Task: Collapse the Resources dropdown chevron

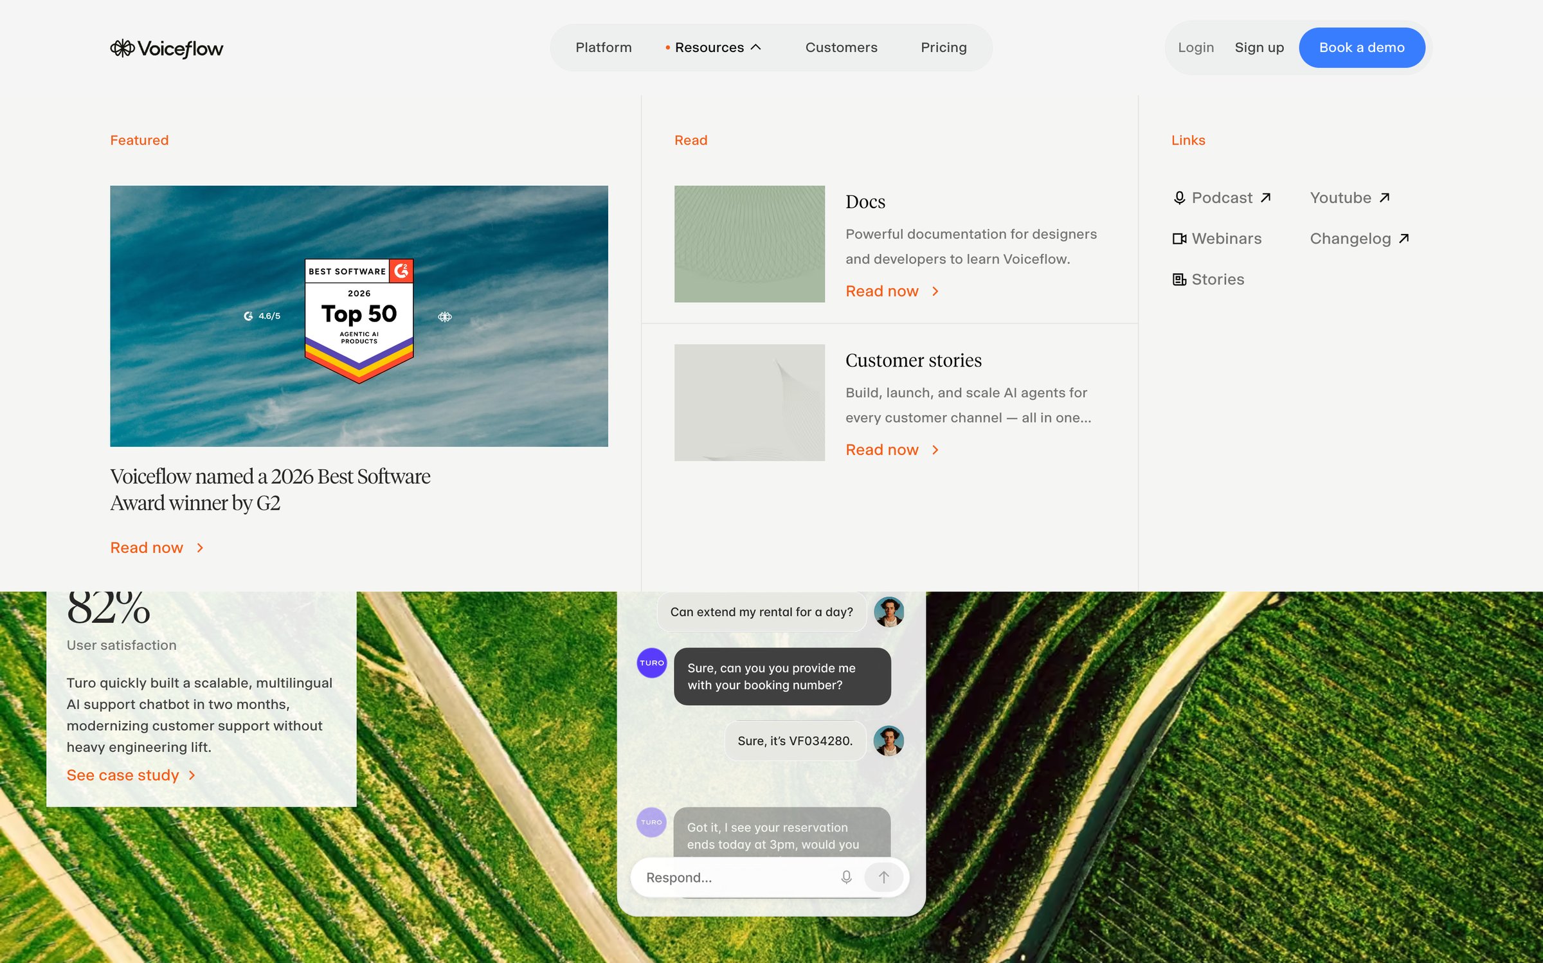Action: pos(756,48)
